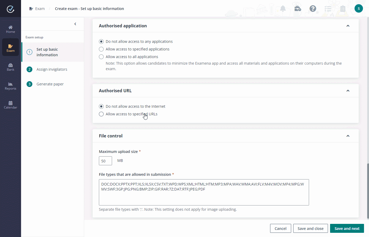Image resolution: width=369 pixels, height=237 pixels.
Task: Switch to the Generate paper step
Action: pos(50,84)
